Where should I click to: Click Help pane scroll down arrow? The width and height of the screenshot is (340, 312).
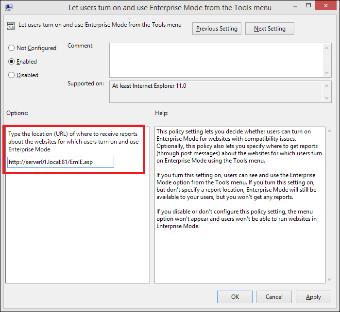click(x=330, y=279)
